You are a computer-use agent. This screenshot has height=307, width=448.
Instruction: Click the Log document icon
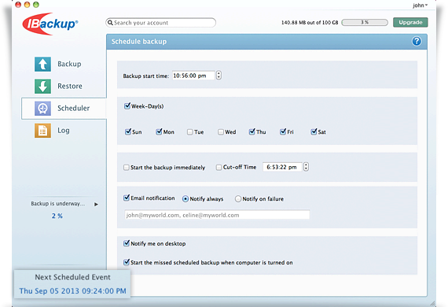42,131
